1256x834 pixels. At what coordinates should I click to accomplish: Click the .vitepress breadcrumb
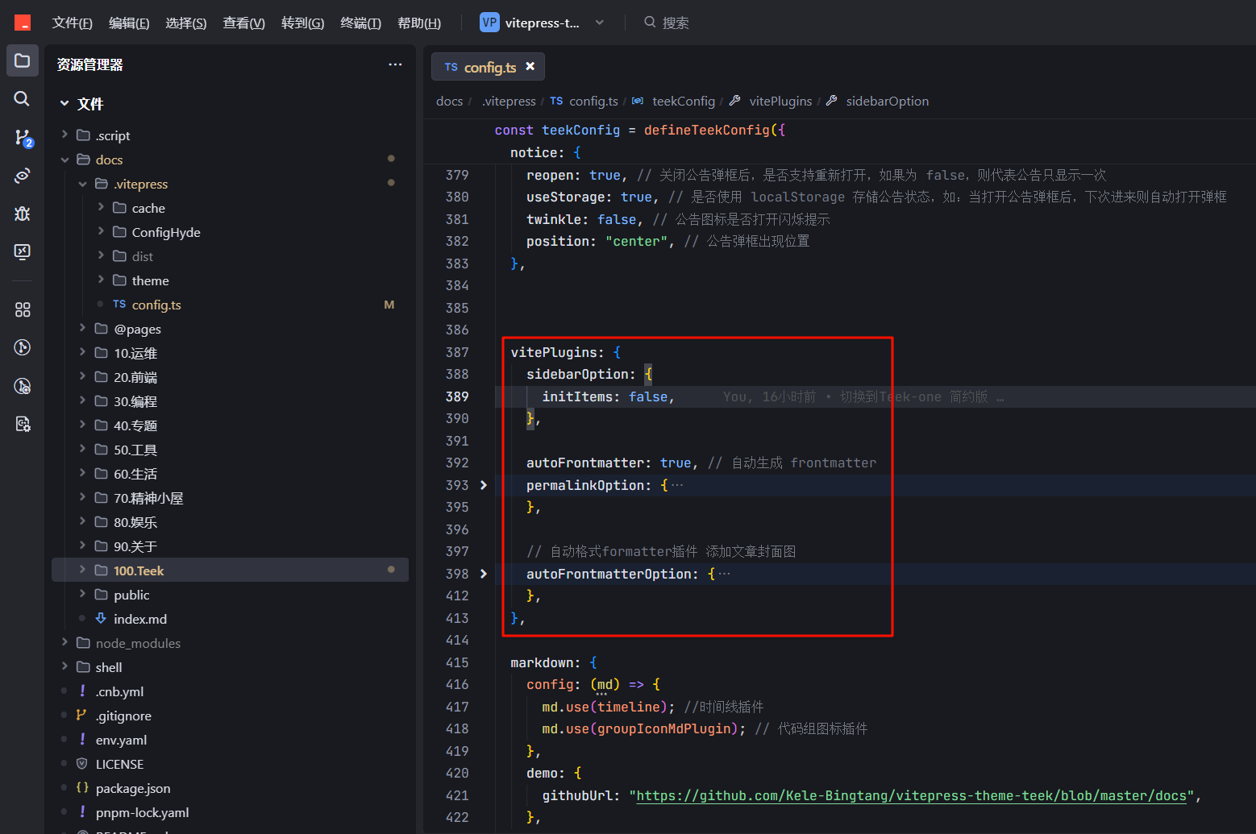point(509,101)
